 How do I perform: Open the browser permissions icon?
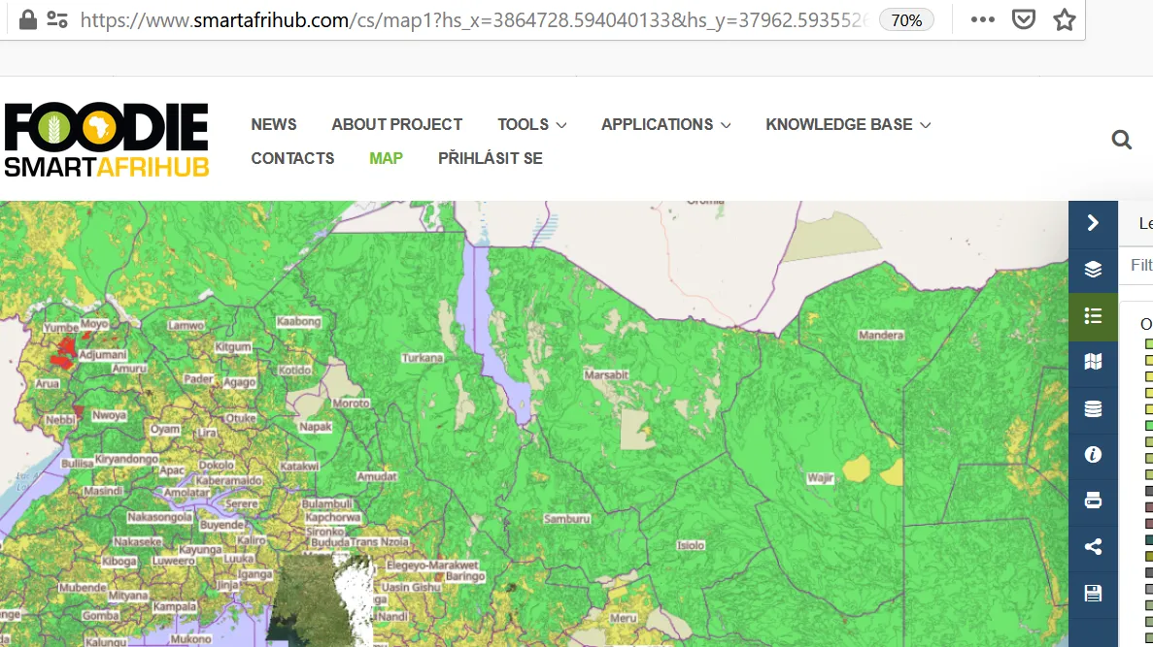click(x=57, y=19)
